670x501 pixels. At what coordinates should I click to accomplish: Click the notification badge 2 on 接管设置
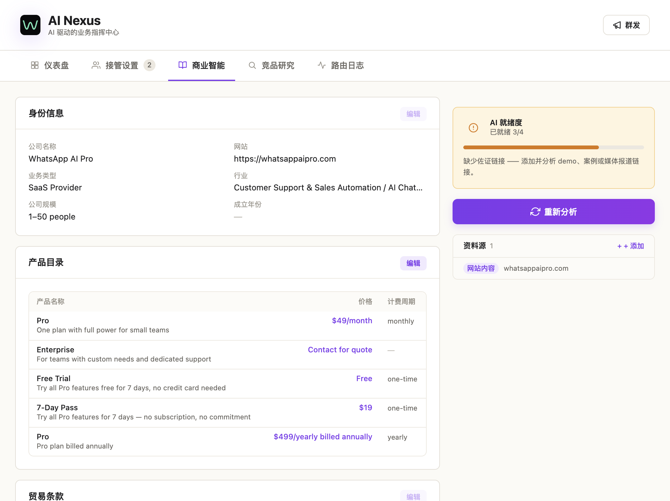coord(149,65)
